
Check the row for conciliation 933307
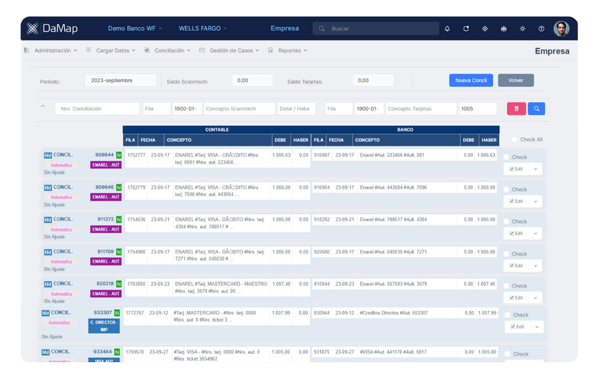pos(507,314)
